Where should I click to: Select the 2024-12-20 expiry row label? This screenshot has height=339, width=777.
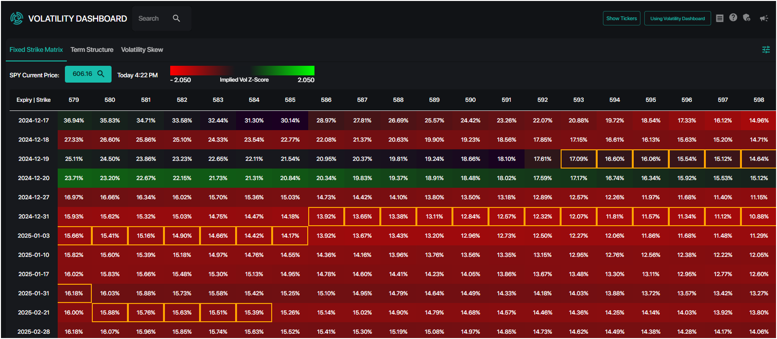(34, 178)
